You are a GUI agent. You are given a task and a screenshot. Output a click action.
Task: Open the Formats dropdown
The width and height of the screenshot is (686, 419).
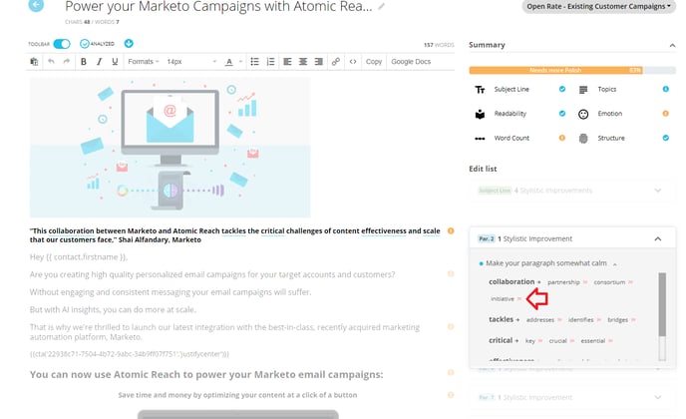pyautogui.click(x=143, y=62)
